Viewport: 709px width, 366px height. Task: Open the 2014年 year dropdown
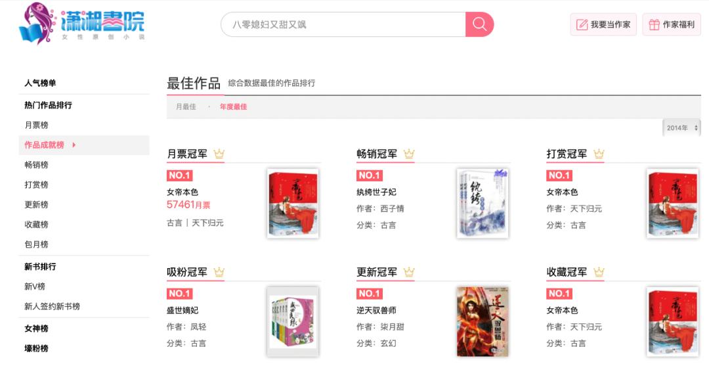point(681,128)
